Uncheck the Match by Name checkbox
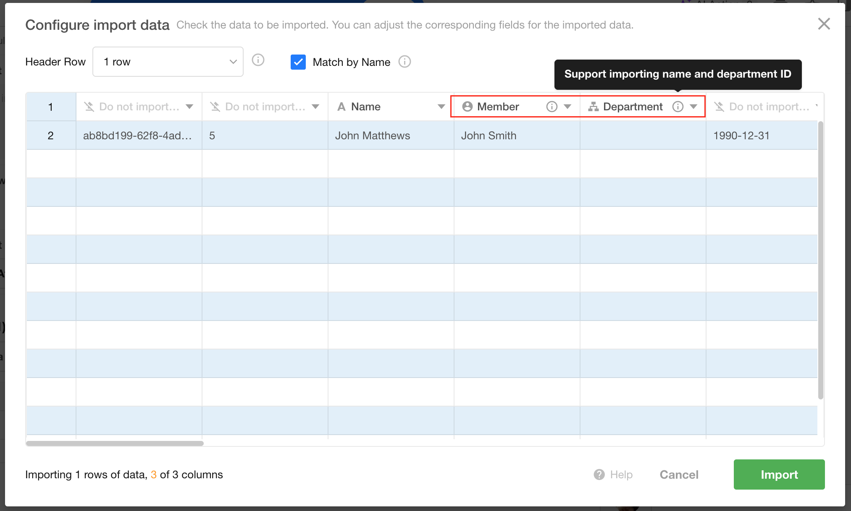The width and height of the screenshot is (851, 511). coord(298,62)
